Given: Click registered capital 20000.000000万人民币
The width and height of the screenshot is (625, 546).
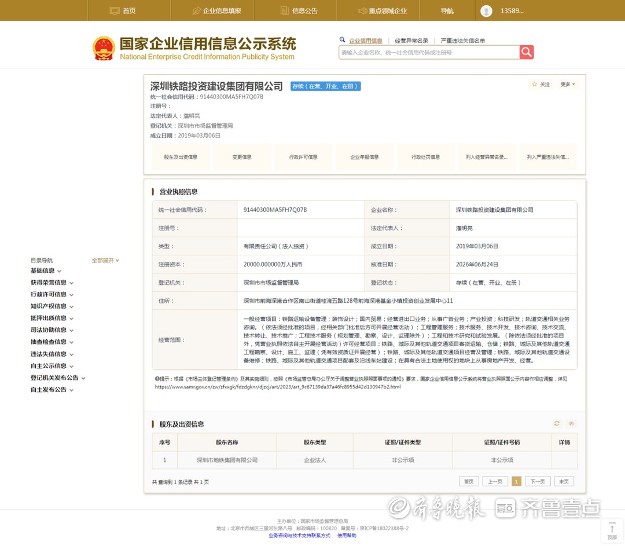Looking at the screenshot, I should coord(273,265).
